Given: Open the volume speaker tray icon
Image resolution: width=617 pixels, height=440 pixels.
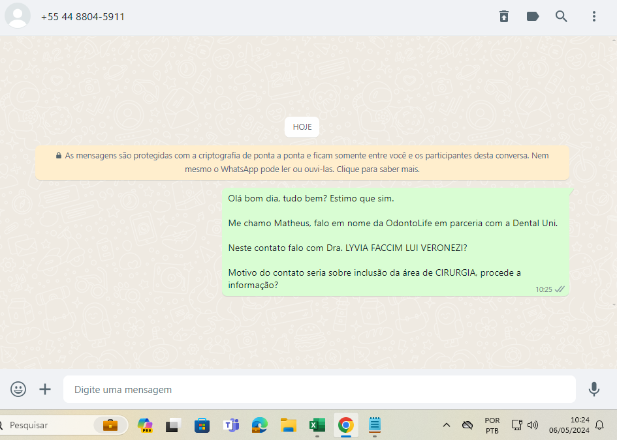Looking at the screenshot, I should click(532, 425).
